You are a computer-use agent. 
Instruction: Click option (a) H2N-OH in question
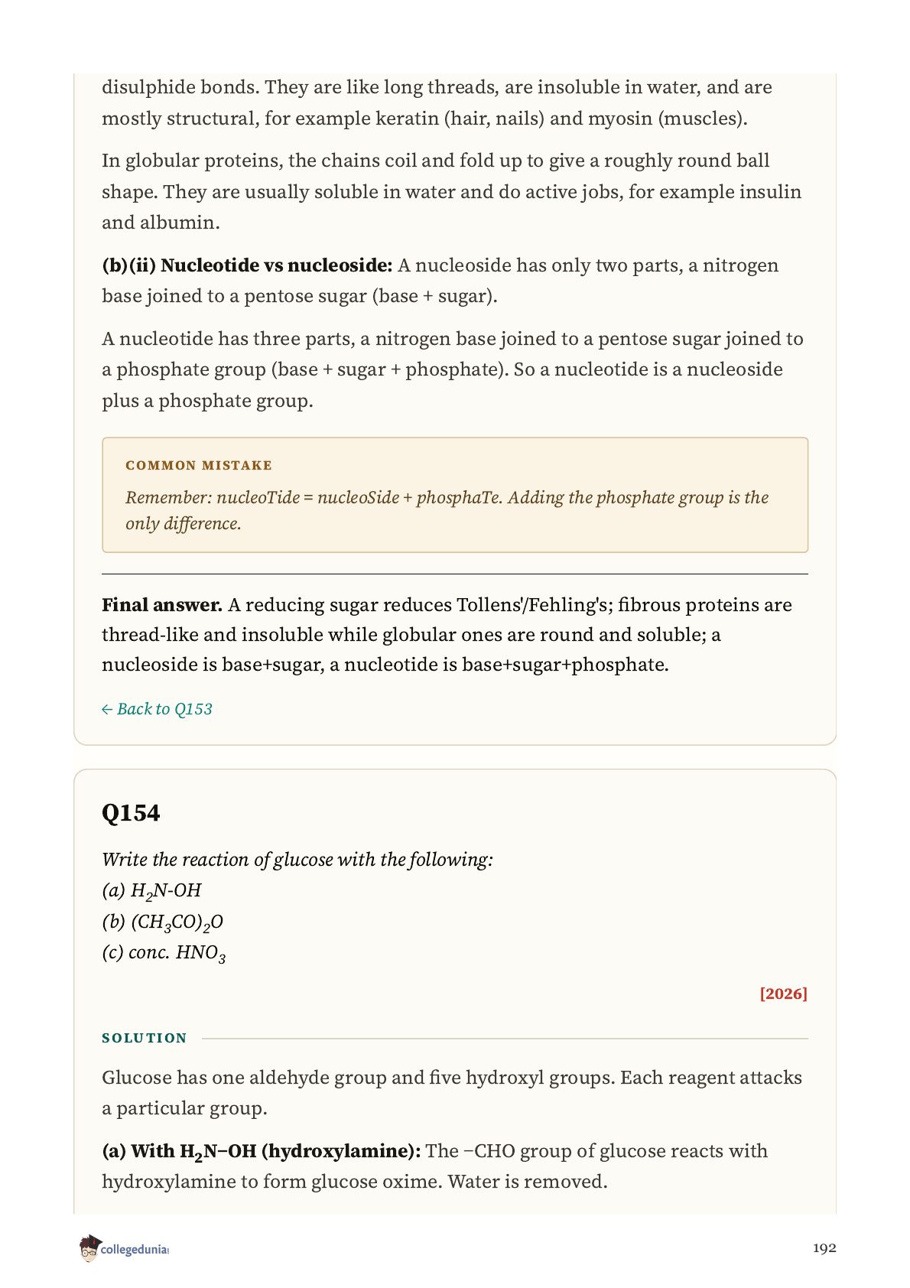tap(151, 891)
